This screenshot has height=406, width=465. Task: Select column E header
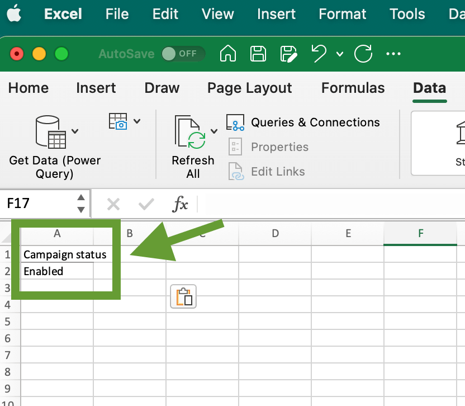click(x=348, y=234)
